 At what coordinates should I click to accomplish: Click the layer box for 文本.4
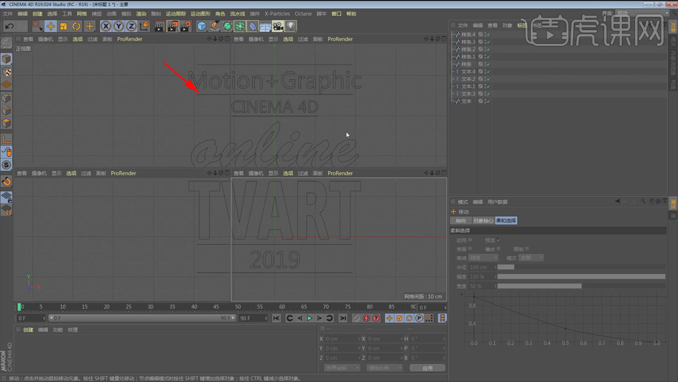pyautogui.click(x=480, y=72)
